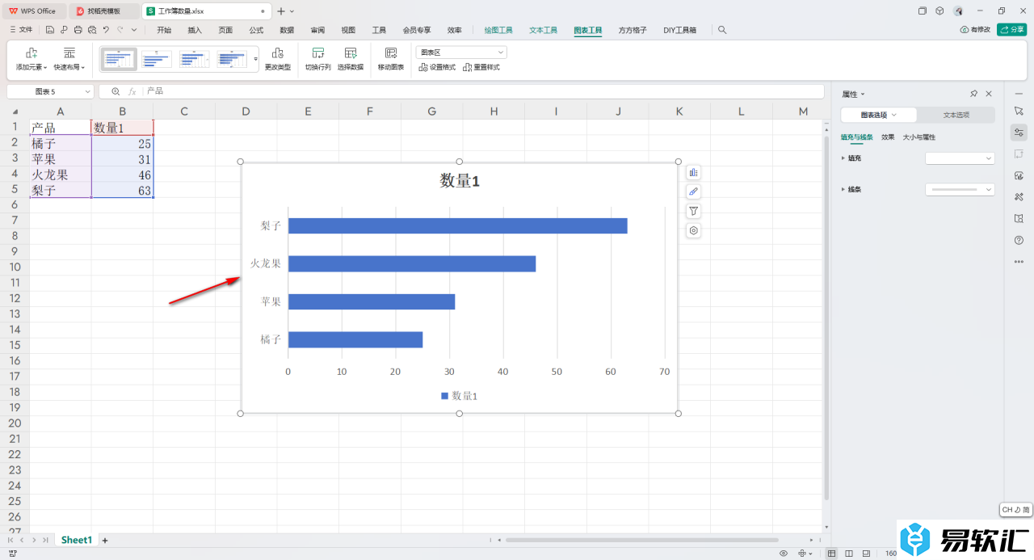This screenshot has height=560, width=1034.
Task: Switch to normal view in status bar
Action: tap(832, 554)
